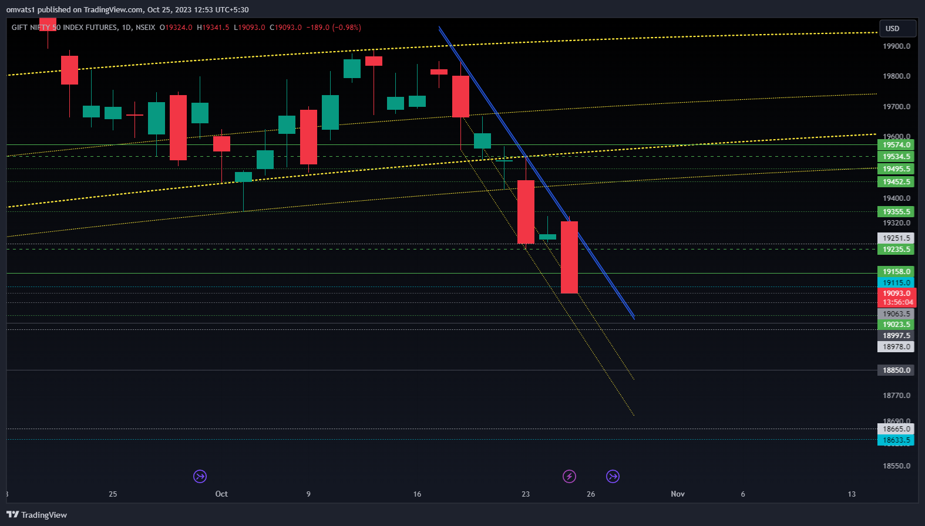Click the 18850.0 price label
This screenshot has width=925, height=526.
(x=896, y=370)
